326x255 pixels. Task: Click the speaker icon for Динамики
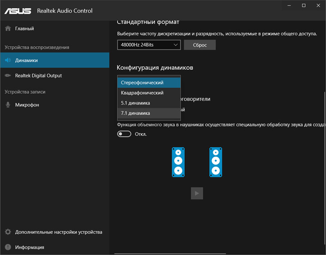pos(8,60)
